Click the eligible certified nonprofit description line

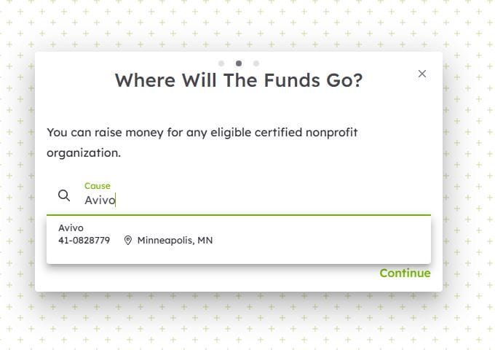pos(202,133)
